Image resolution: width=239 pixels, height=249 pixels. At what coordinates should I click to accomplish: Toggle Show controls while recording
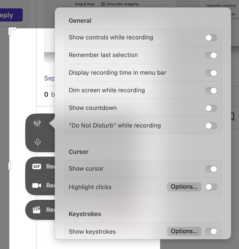tap(211, 38)
